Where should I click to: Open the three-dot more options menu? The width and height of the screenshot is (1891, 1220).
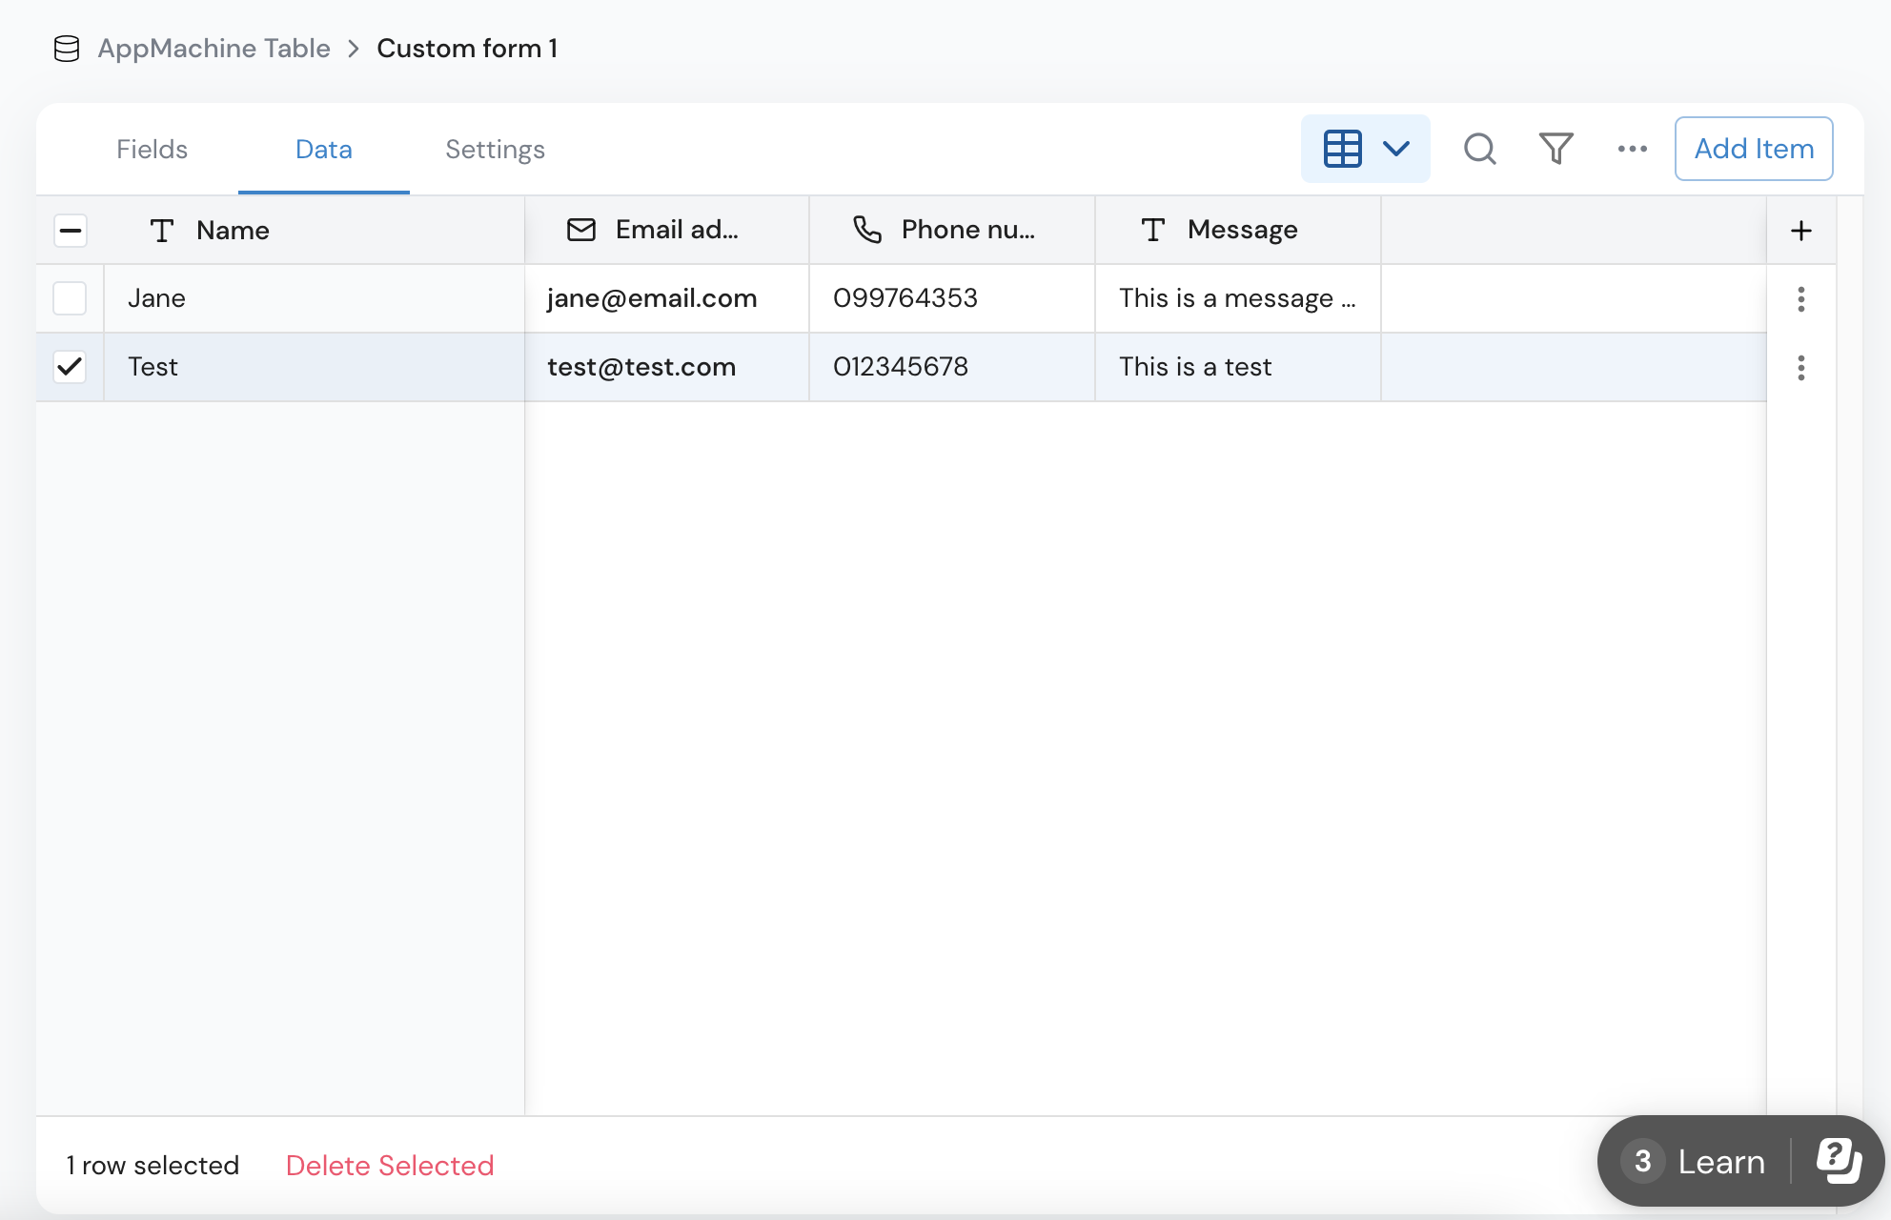click(1632, 149)
